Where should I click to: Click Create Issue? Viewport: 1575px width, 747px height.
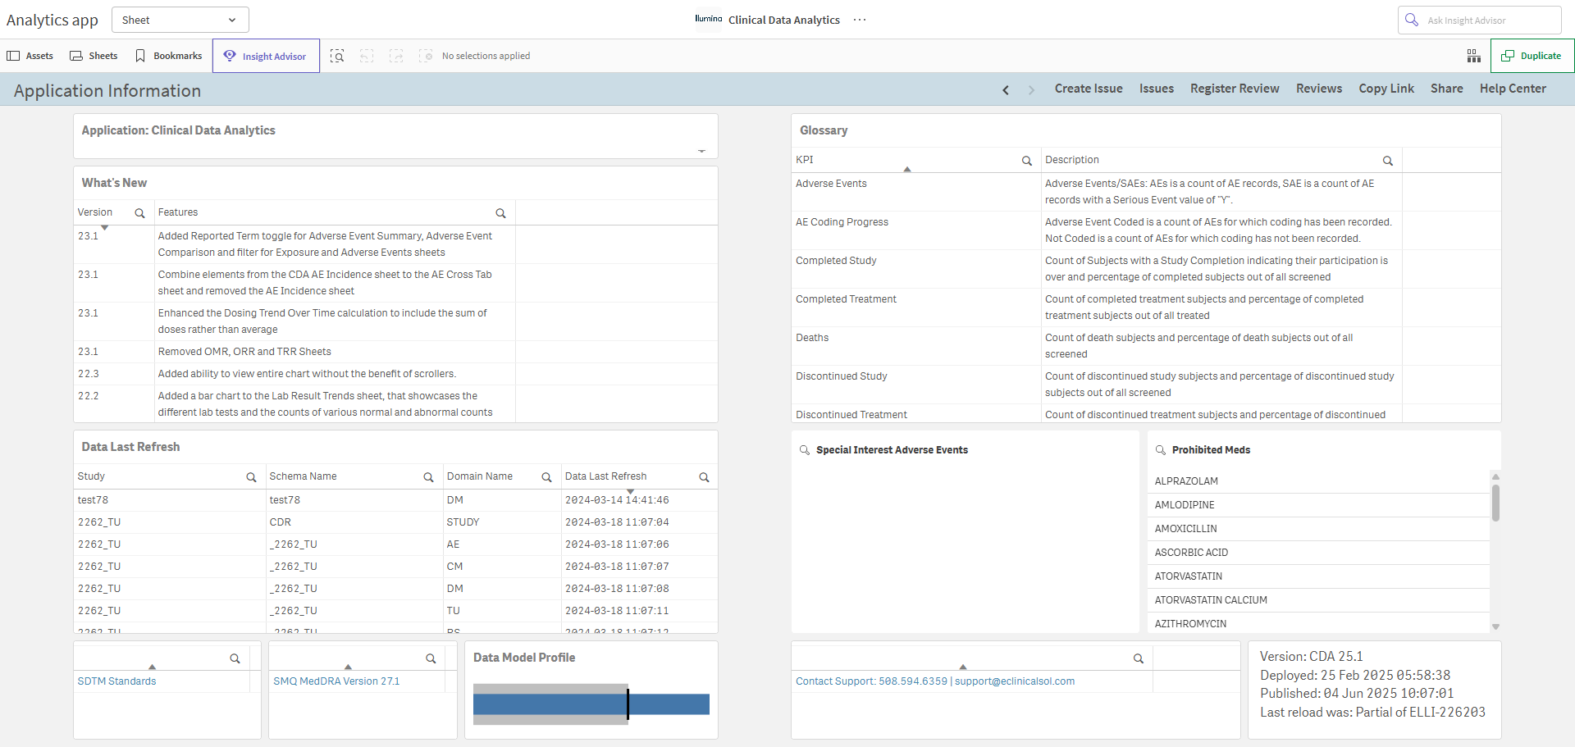[1089, 89]
